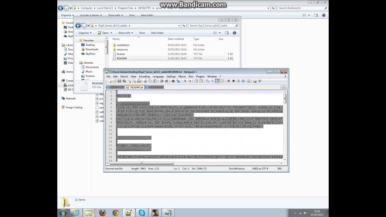Toggle preview pane in rear deathmatch window
Image resolution: width=386 pixels, height=217 pixels.
click(316, 15)
